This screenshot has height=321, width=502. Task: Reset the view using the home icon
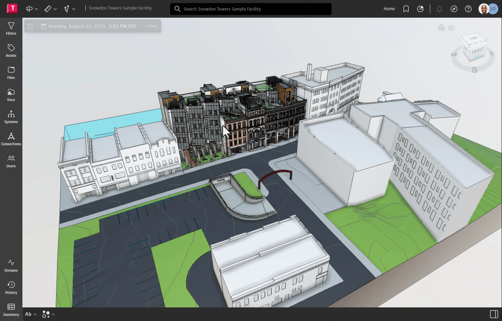[441, 28]
